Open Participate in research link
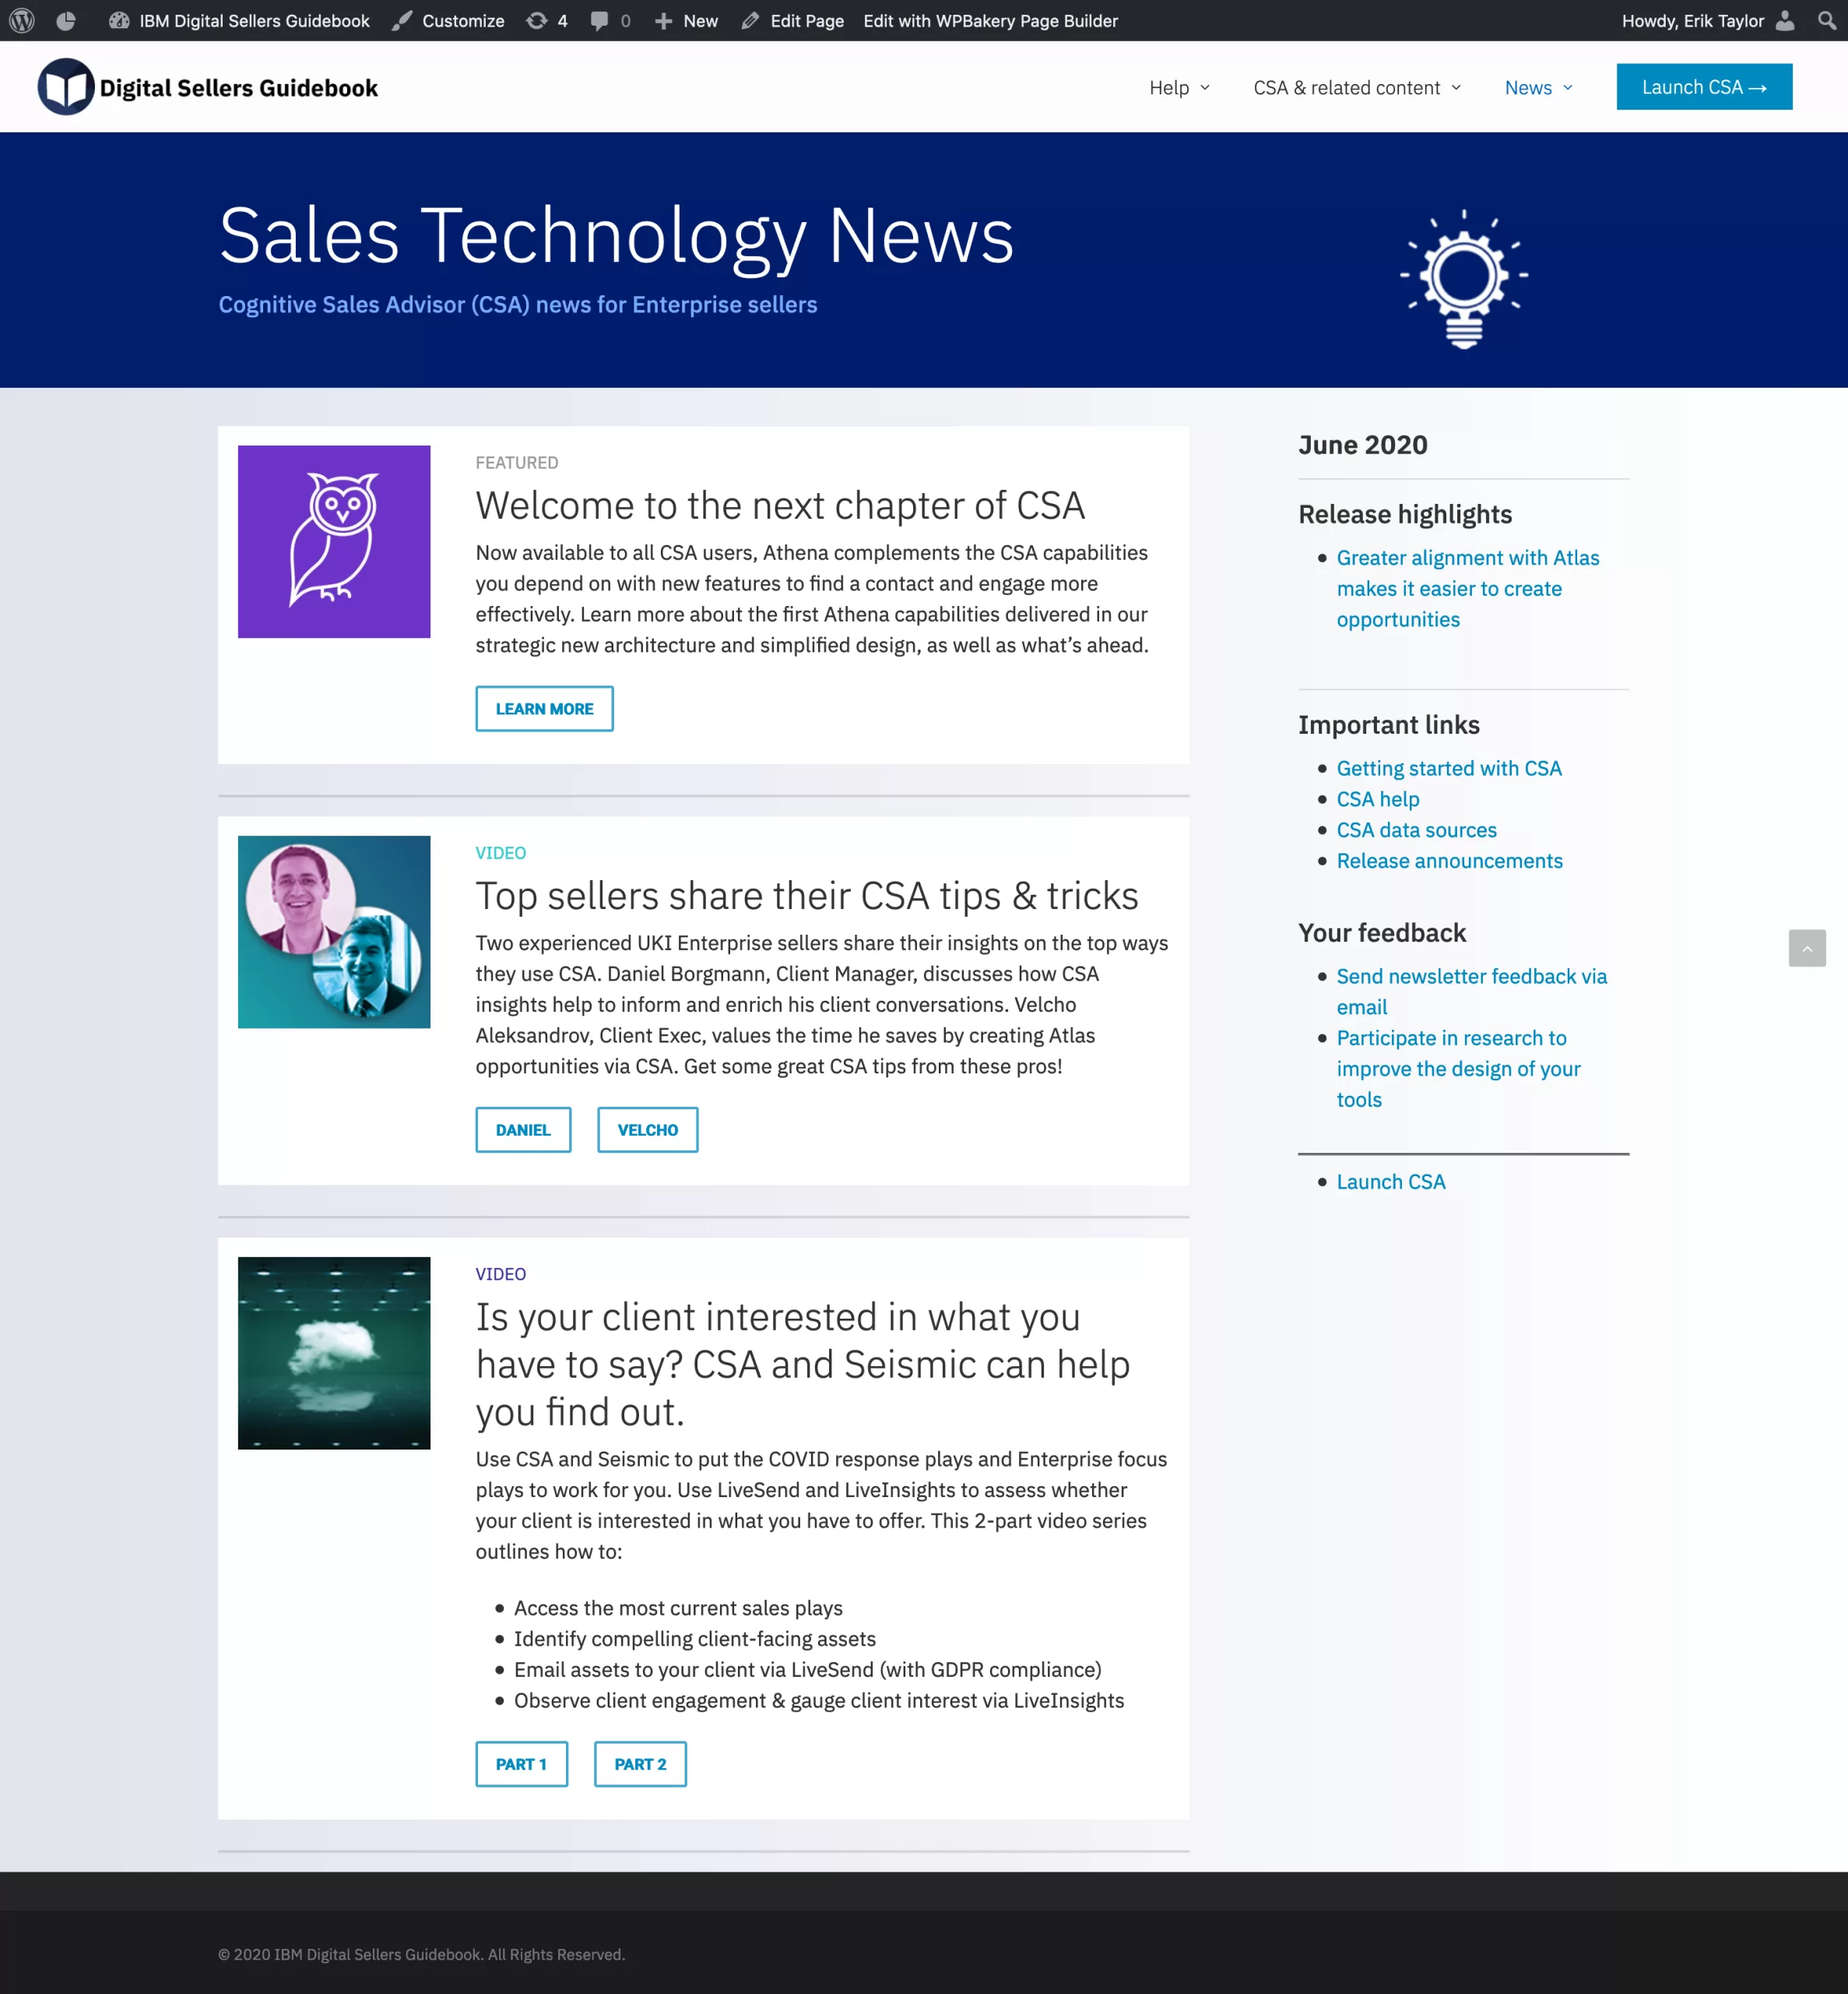1848x1994 pixels. (x=1458, y=1069)
